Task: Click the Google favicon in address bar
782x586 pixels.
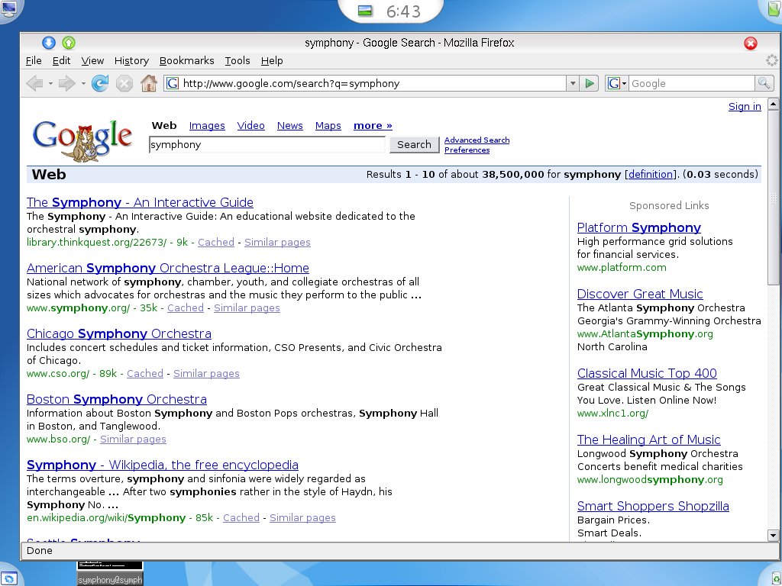Action: (172, 83)
